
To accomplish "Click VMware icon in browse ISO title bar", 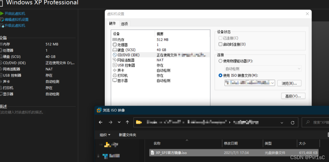I will (x=99, y=110).
